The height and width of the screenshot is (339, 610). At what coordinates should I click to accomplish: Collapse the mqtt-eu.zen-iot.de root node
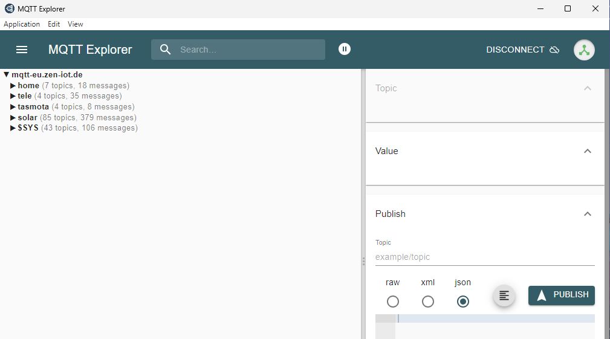click(7, 75)
